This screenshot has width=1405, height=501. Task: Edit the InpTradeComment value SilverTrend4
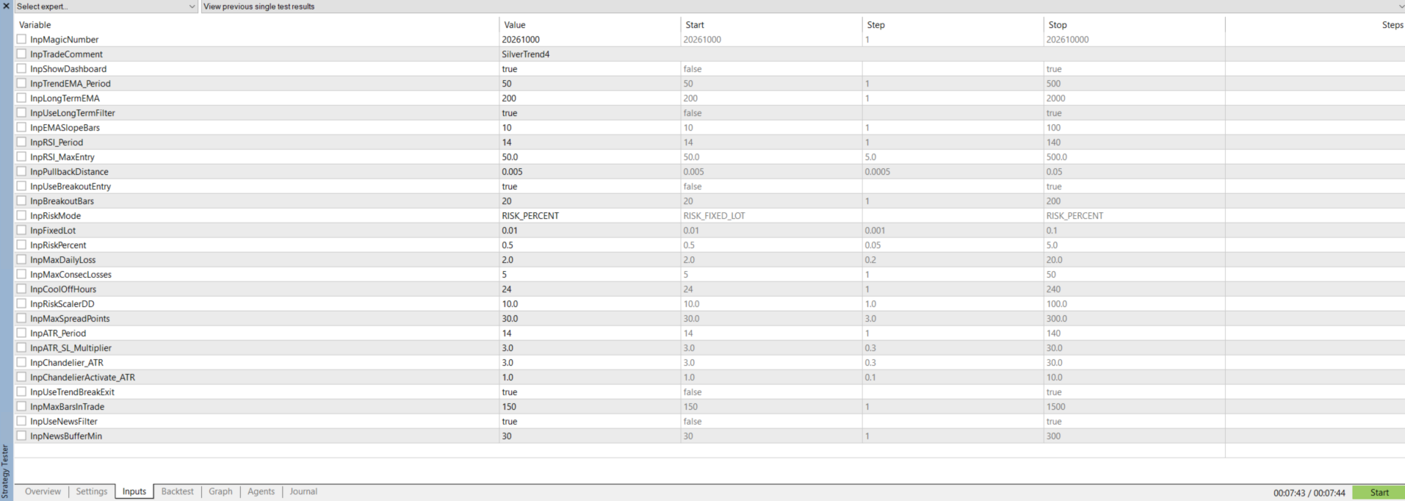tap(526, 54)
